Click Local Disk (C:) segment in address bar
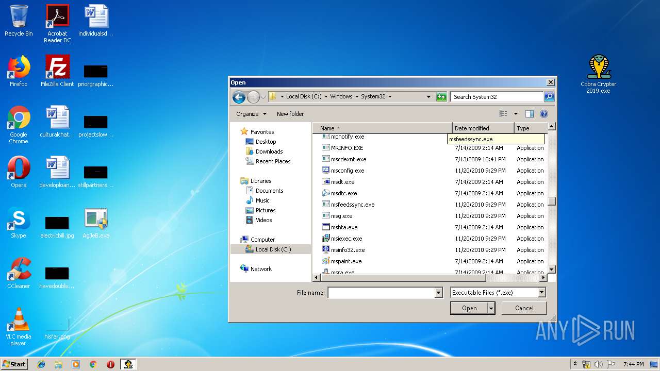Viewport: 660px width, 371px height. tap(303, 96)
